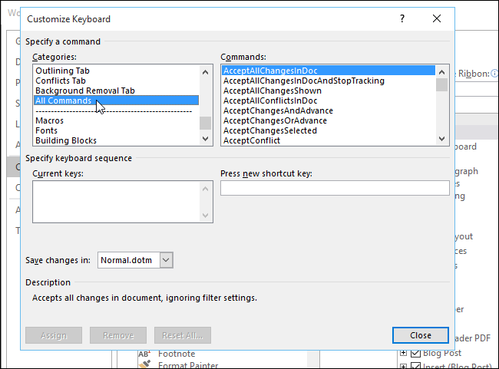
Task: Open the Save changes in dropdown
Action: tap(167, 260)
